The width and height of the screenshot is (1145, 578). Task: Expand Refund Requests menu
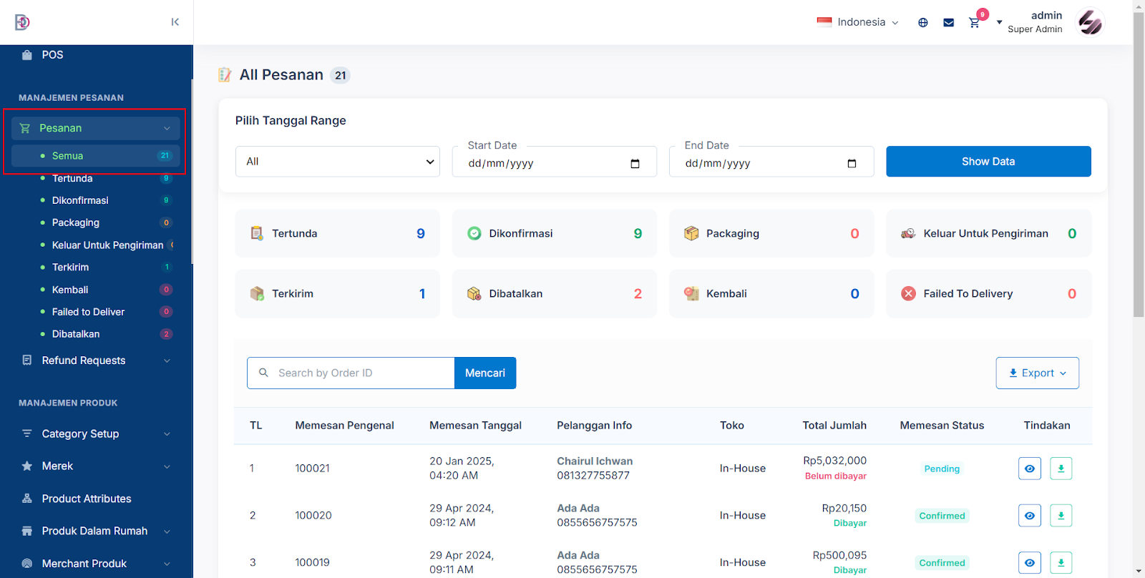(96, 361)
